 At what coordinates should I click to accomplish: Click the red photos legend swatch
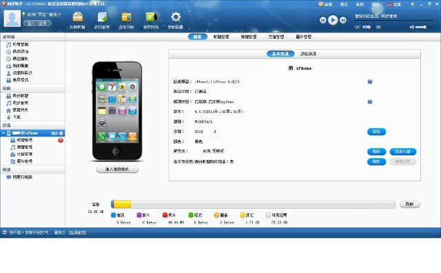[165, 215]
